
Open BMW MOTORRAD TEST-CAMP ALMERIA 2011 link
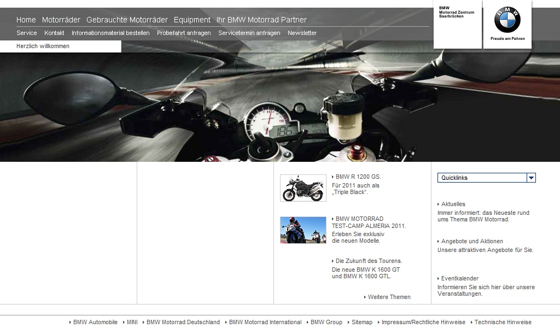tap(369, 222)
